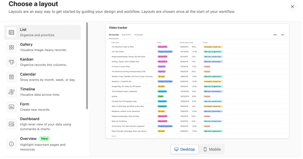The image size is (303, 159).
Task: Click the green Event tag for andrew
Action: coord(161,97)
